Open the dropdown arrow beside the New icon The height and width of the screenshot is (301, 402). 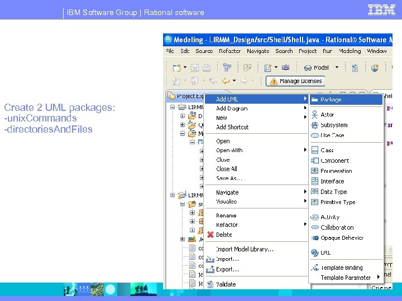click(185, 67)
